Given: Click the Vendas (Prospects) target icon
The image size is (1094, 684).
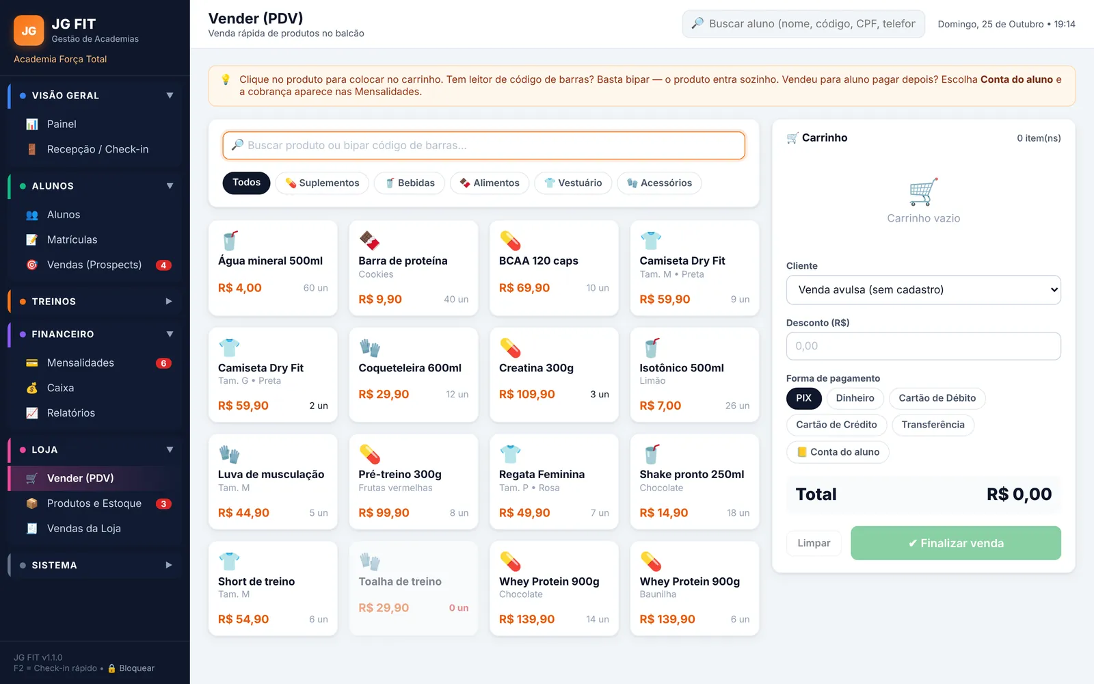Looking at the screenshot, I should pos(32,265).
